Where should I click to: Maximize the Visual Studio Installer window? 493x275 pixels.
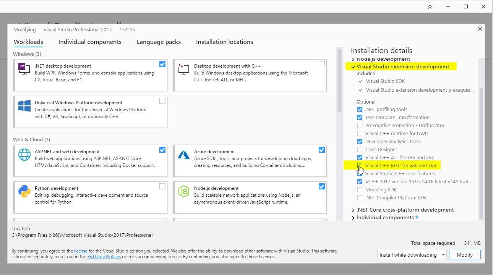tap(466, 6)
